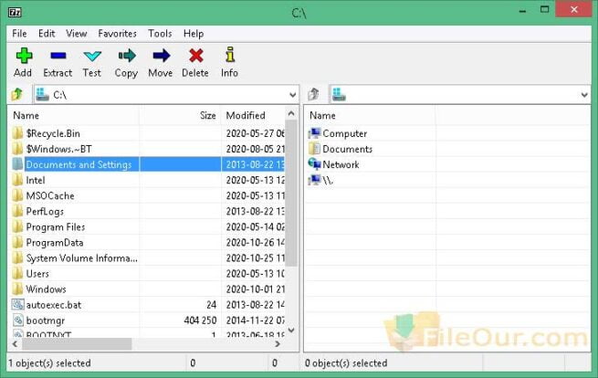Click the yellow Info icon
Viewport: 598px width, 378px height.
[229, 55]
